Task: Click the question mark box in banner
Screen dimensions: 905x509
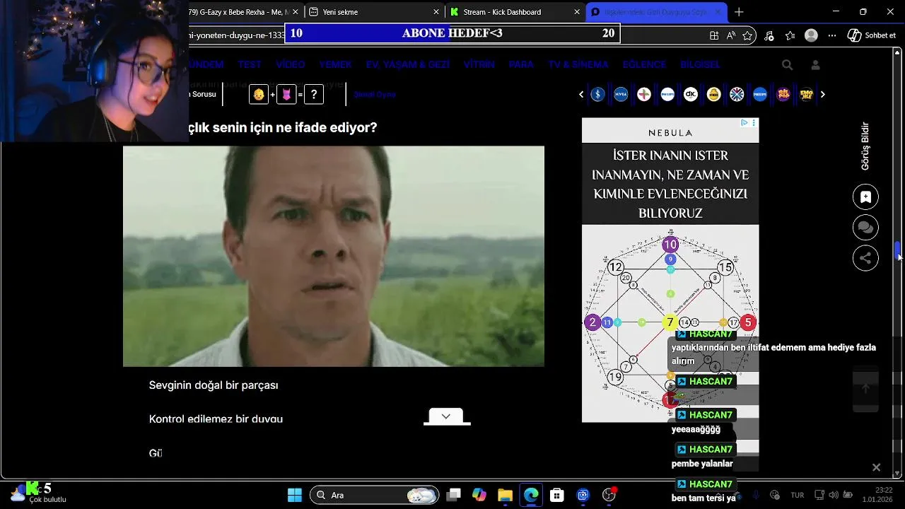Action: [x=314, y=94]
